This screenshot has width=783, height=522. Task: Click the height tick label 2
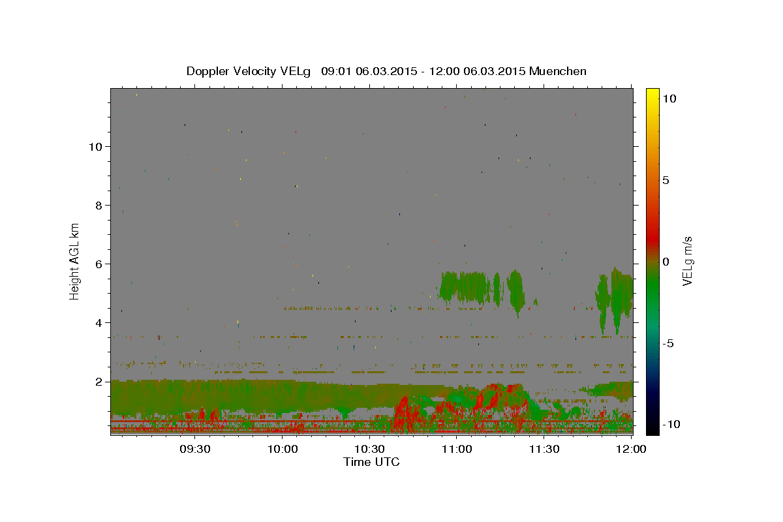click(99, 382)
